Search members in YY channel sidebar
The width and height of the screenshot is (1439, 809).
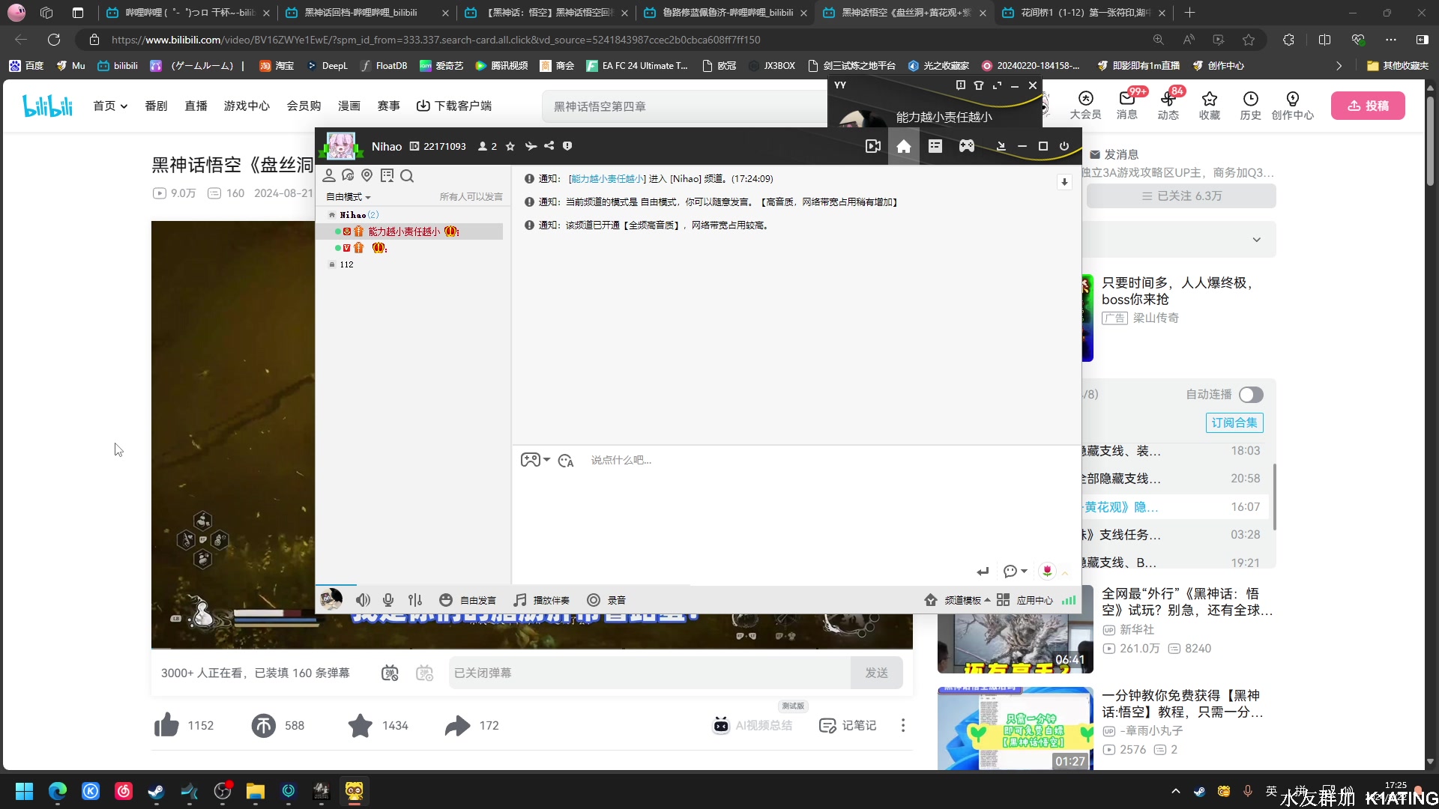[407, 175]
